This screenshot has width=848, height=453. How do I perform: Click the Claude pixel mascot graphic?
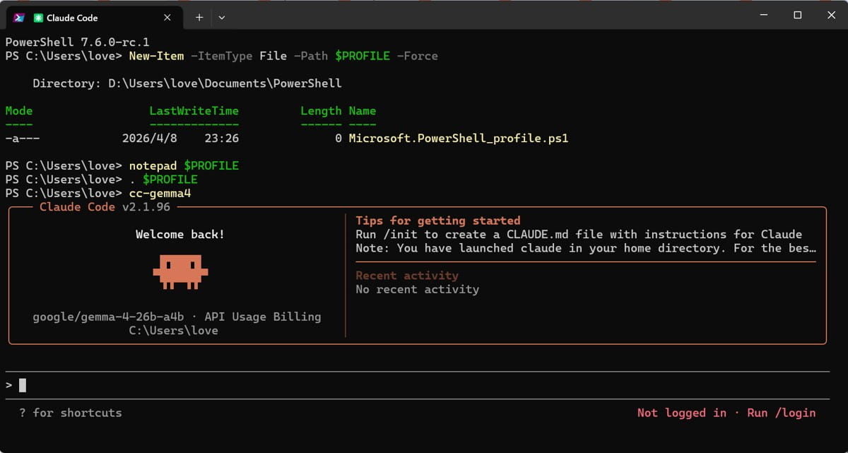tap(180, 272)
